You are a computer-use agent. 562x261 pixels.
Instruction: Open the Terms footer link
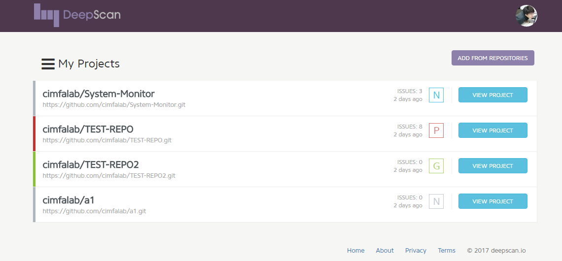pos(447,251)
